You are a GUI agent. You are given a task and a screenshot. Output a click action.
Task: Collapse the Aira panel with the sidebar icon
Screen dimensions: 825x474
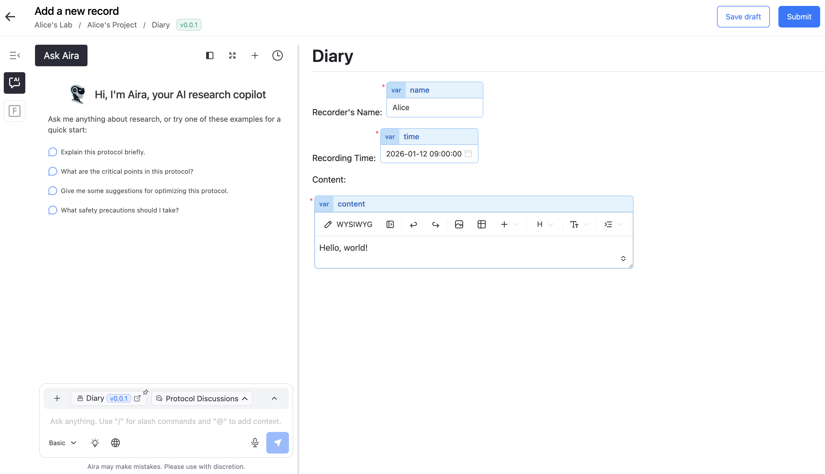tap(14, 55)
